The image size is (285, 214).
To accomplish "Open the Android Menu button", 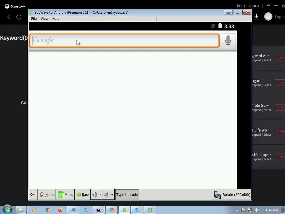I will (x=65, y=194).
